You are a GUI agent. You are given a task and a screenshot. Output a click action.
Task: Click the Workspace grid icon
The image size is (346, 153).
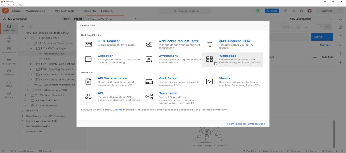click(x=209, y=59)
